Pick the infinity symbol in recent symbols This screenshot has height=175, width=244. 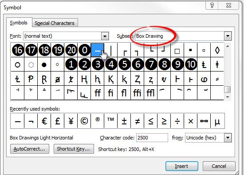[x=204, y=121]
